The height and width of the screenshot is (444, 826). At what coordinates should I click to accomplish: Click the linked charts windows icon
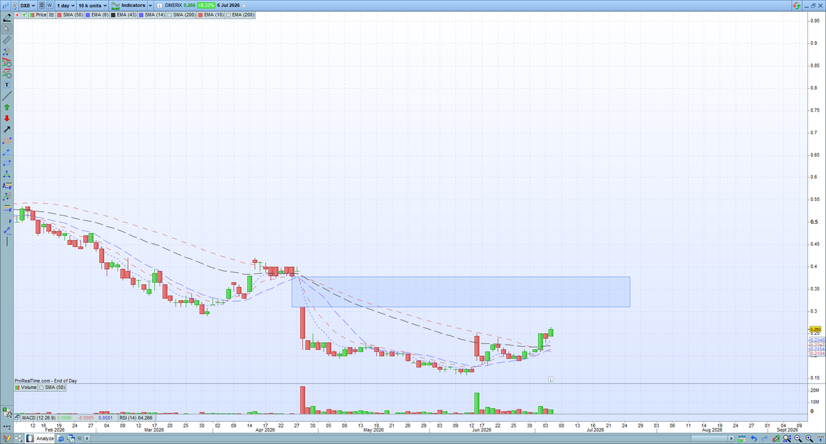point(71,438)
